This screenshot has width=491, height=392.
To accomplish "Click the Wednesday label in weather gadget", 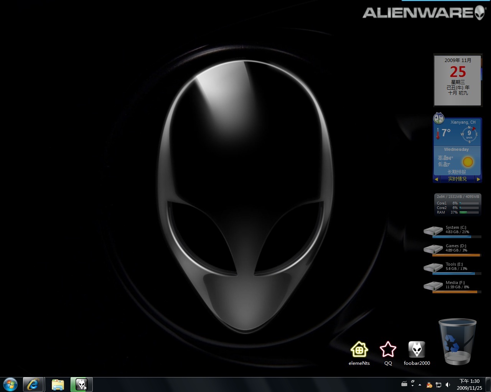I will click(456, 150).
